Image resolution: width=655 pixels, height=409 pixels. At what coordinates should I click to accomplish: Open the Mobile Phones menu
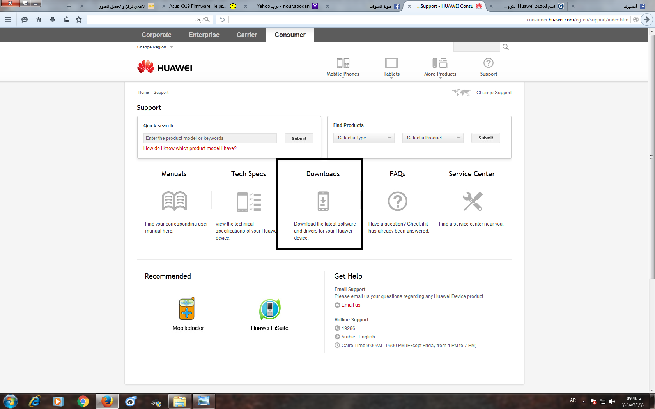[x=343, y=67]
